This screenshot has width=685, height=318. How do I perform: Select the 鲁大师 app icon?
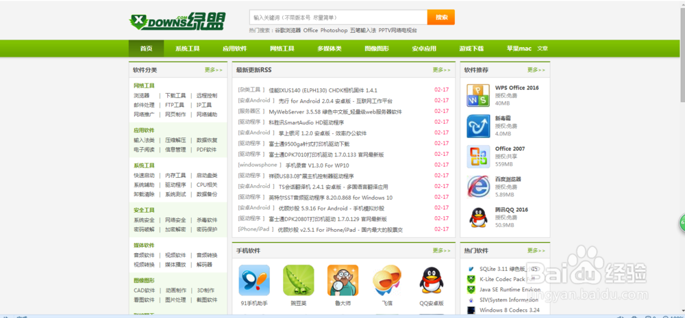click(343, 280)
